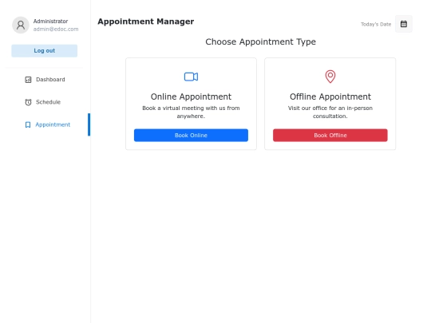Click the Today's Date label
Viewport: 431px width, 323px height.
[x=376, y=24]
